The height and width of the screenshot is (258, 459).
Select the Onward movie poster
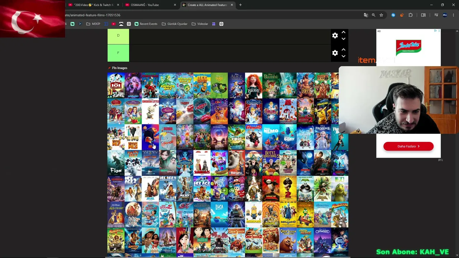[x=322, y=240]
